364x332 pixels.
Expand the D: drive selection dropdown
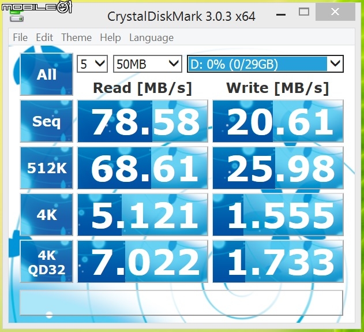pyautogui.click(x=265, y=64)
